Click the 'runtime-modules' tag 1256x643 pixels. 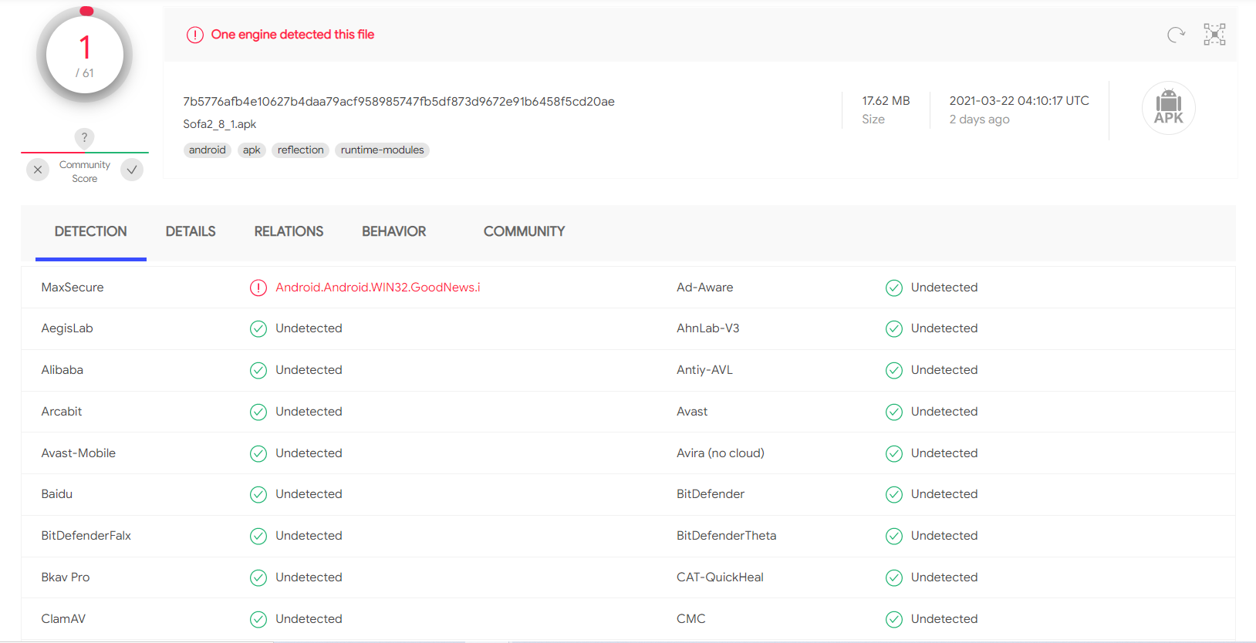[382, 150]
